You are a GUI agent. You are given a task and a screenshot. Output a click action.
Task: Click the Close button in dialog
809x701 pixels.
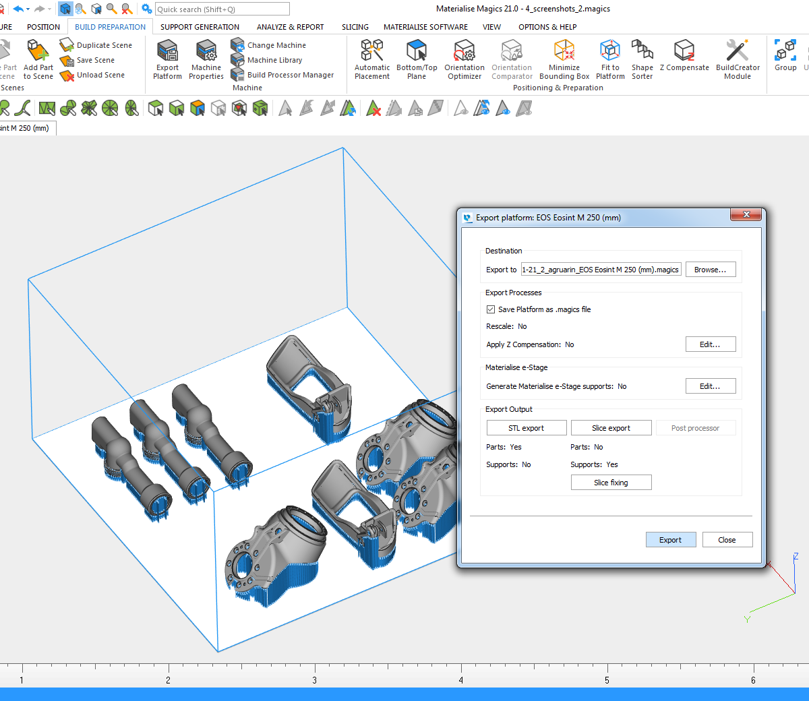point(727,540)
